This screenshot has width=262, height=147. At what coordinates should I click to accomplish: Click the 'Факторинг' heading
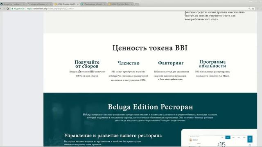pyautogui.click(x=171, y=63)
